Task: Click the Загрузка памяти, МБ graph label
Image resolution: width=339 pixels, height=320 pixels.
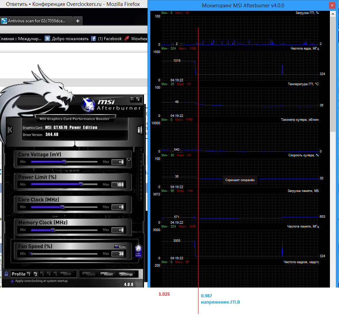Action: pyautogui.click(x=303, y=191)
